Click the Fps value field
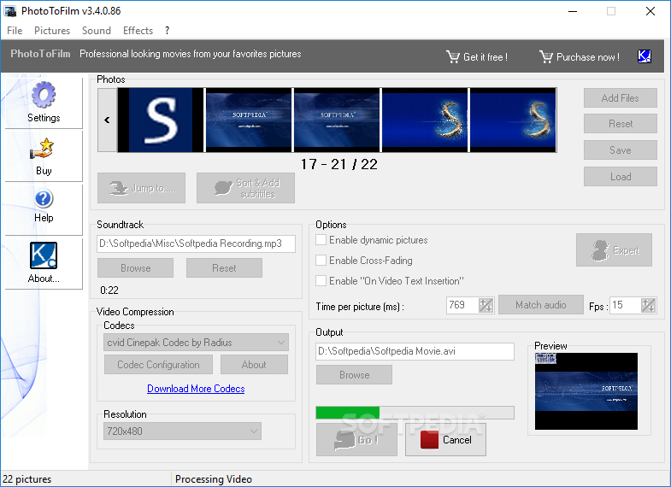The width and height of the screenshot is (671, 487). click(625, 305)
